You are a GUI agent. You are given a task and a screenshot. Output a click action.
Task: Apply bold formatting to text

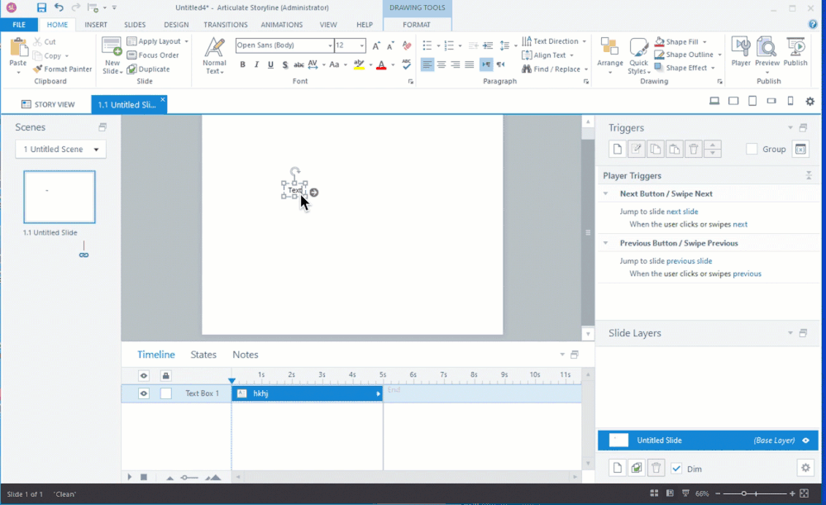242,65
